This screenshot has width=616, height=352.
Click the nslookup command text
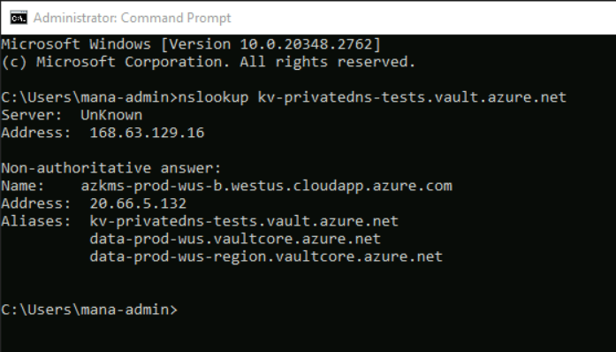pos(213,97)
